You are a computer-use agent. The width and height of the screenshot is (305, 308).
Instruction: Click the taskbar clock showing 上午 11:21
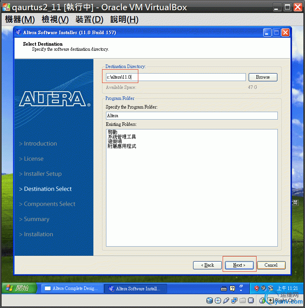pos(287,288)
